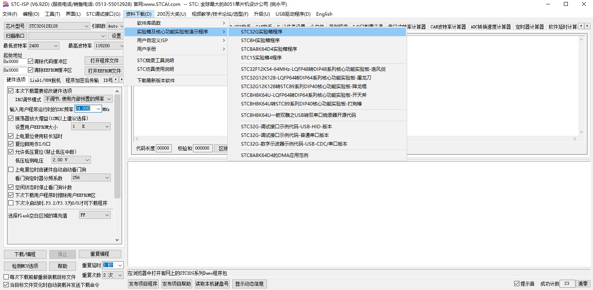Image resolution: width=593 pixels, height=290 pixels.
Task: Click the 重复编程 button
Action: coord(100,254)
